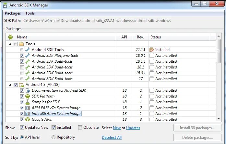Viewport: 226px width, 144px height.
Task: Click the green Android icon beside SDK Platform
Action: 28,96
